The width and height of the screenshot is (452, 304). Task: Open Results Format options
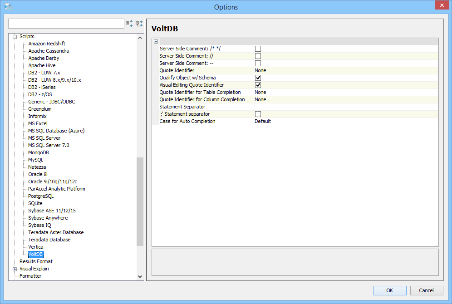pos(36,261)
